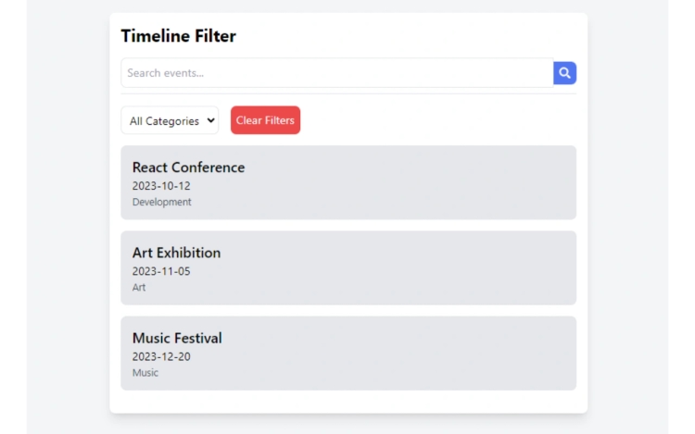Focus the Search events input field
Viewport: 695px width, 434px height.
[x=337, y=73]
